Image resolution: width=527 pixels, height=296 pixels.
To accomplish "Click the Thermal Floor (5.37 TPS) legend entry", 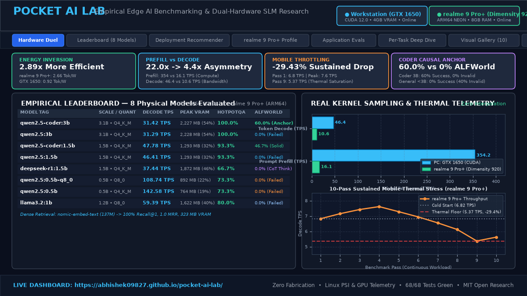I will [x=460, y=212].
